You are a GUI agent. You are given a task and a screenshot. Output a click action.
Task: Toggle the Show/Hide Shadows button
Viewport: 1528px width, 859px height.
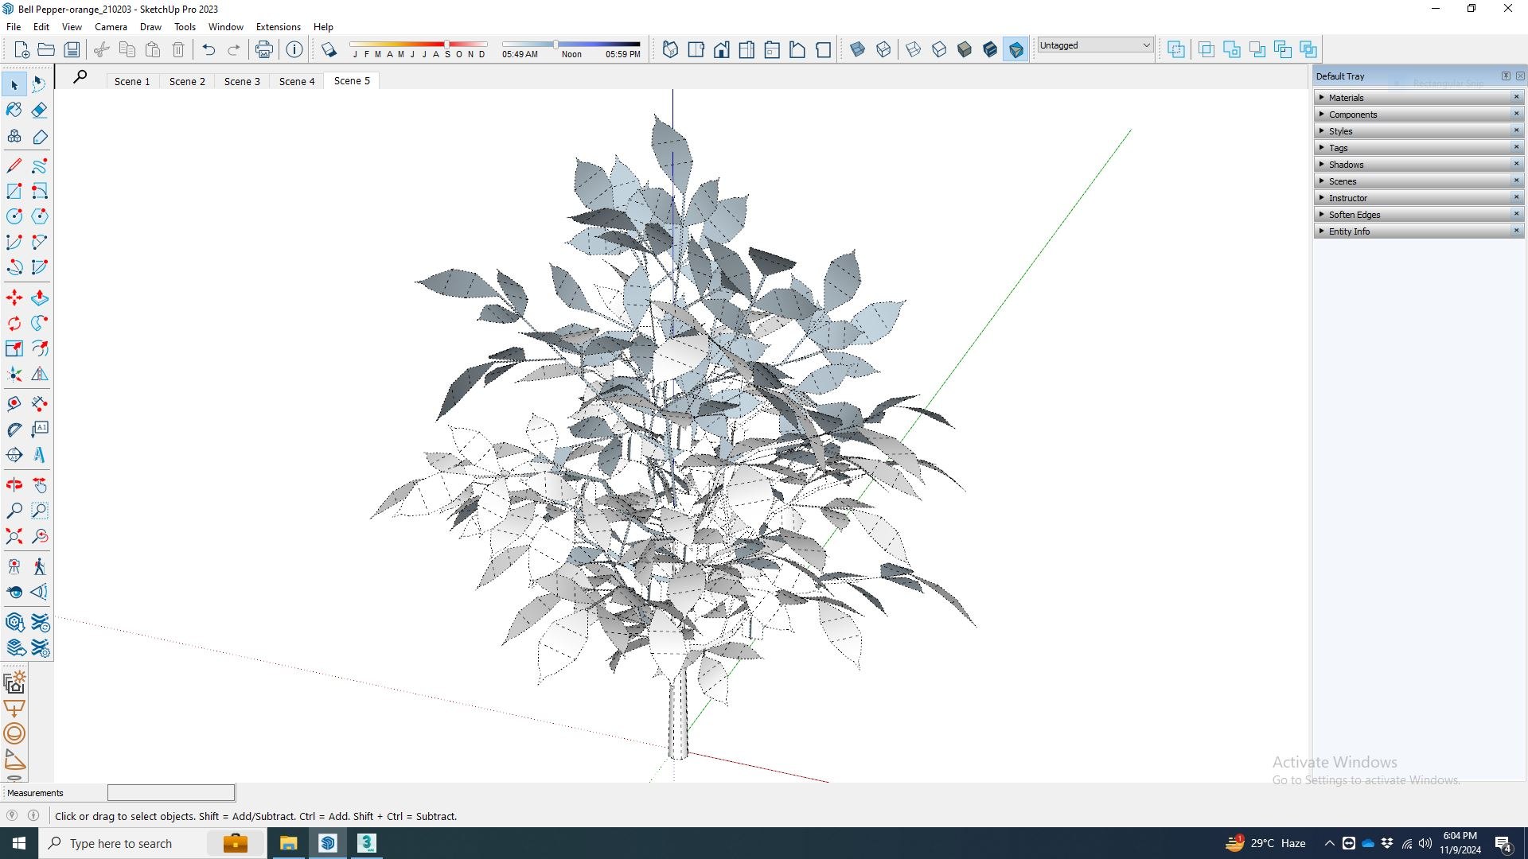pyautogui.click(x=329, y=49)
